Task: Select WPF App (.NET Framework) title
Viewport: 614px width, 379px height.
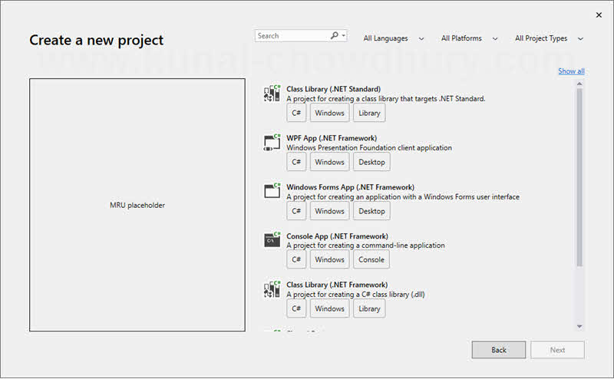Action: click(x=332, y=138)
